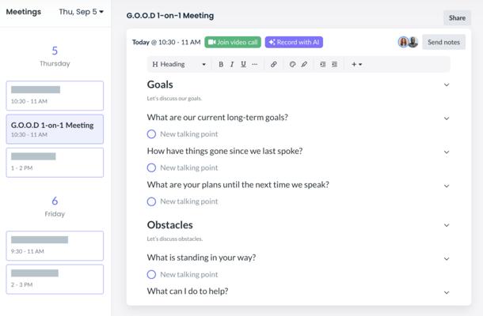This screenshot has width=483, height=316.
Task: Open the Heading style dropdown
Action: click(179, 64)
